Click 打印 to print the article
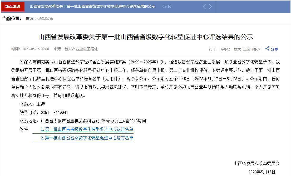Viewport: 291px width, 176px height. coord(213,49)
